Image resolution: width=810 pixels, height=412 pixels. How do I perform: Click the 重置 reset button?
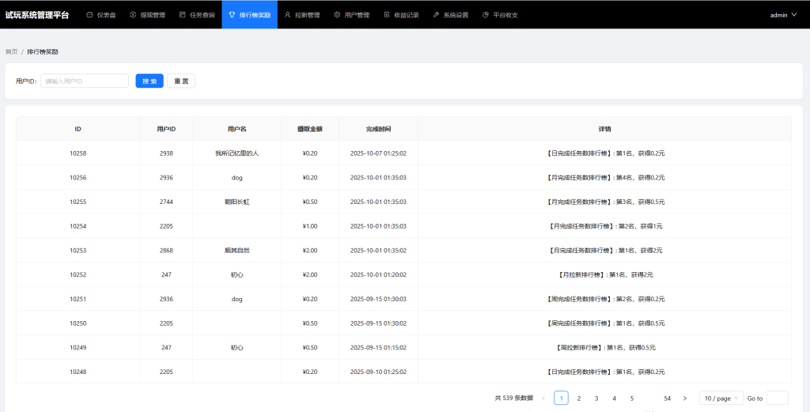[x=181, y=81]
